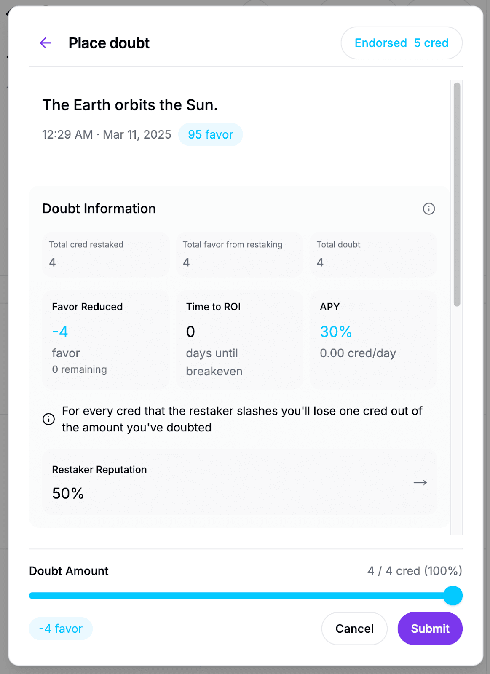Click the Restaker Reputation 50% row
This screenshot has width=490, height=674.
pos(239,482)
